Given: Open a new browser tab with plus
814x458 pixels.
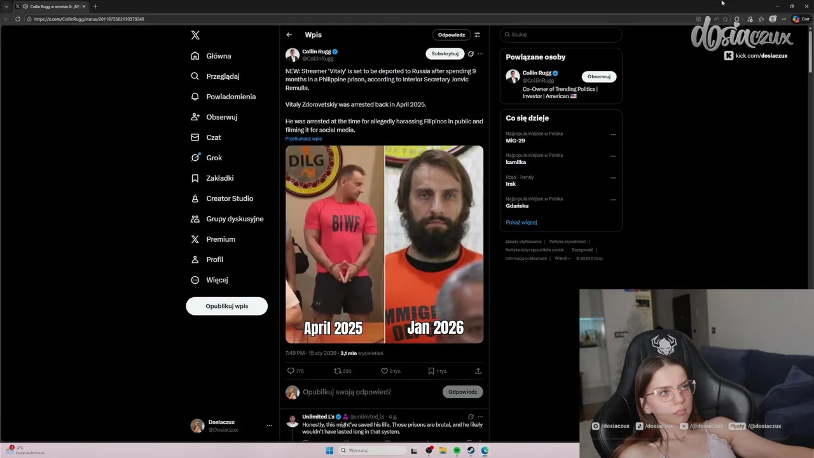Looking at the screenshot, I should tap(95, 6).
